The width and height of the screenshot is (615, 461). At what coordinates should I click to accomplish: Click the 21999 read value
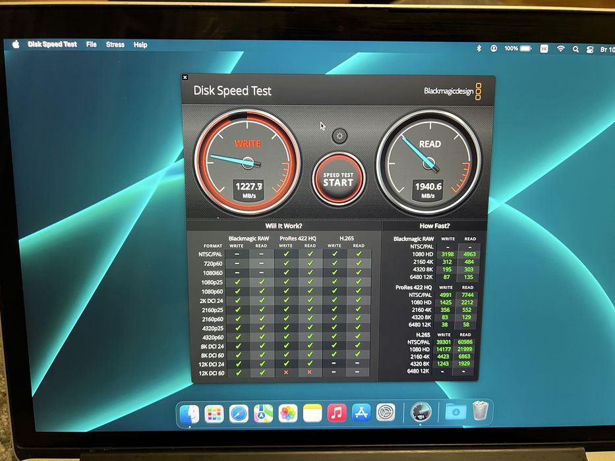tap(465, 349)
